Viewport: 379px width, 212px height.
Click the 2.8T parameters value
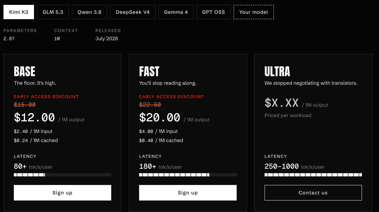9,39
